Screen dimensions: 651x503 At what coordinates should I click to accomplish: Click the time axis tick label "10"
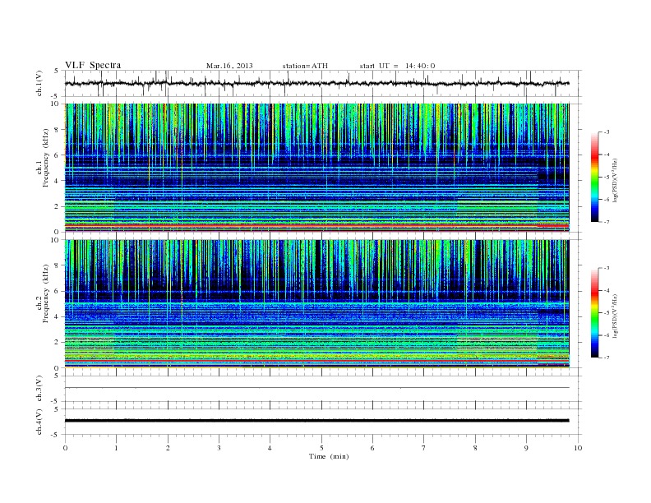(x=578, y=448)
